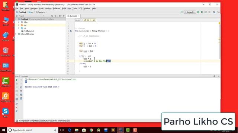Screen dimensions: 238x133
Task: Expand the src folder
Action: [x=19, y=28]
